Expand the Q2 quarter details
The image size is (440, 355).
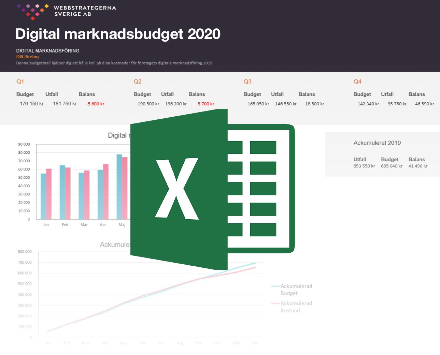[138, 81]
